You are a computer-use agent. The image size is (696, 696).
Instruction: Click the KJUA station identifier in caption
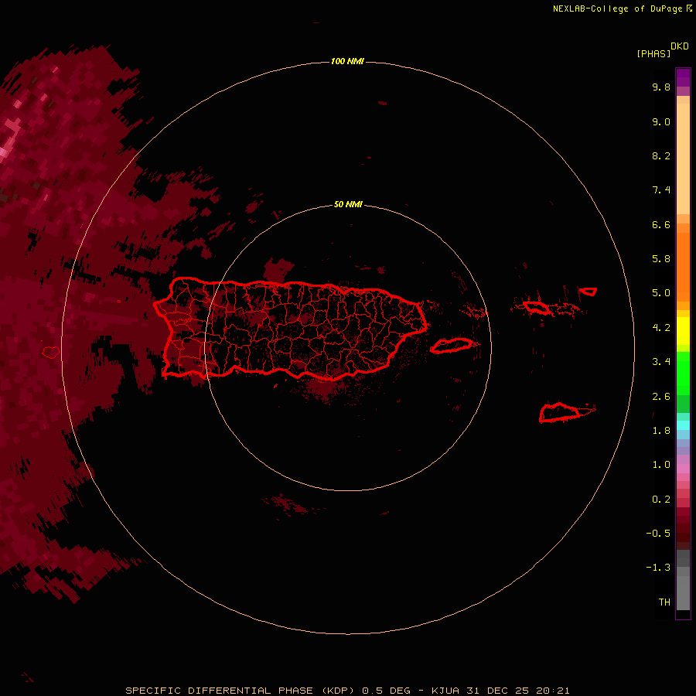click(445, 691)
